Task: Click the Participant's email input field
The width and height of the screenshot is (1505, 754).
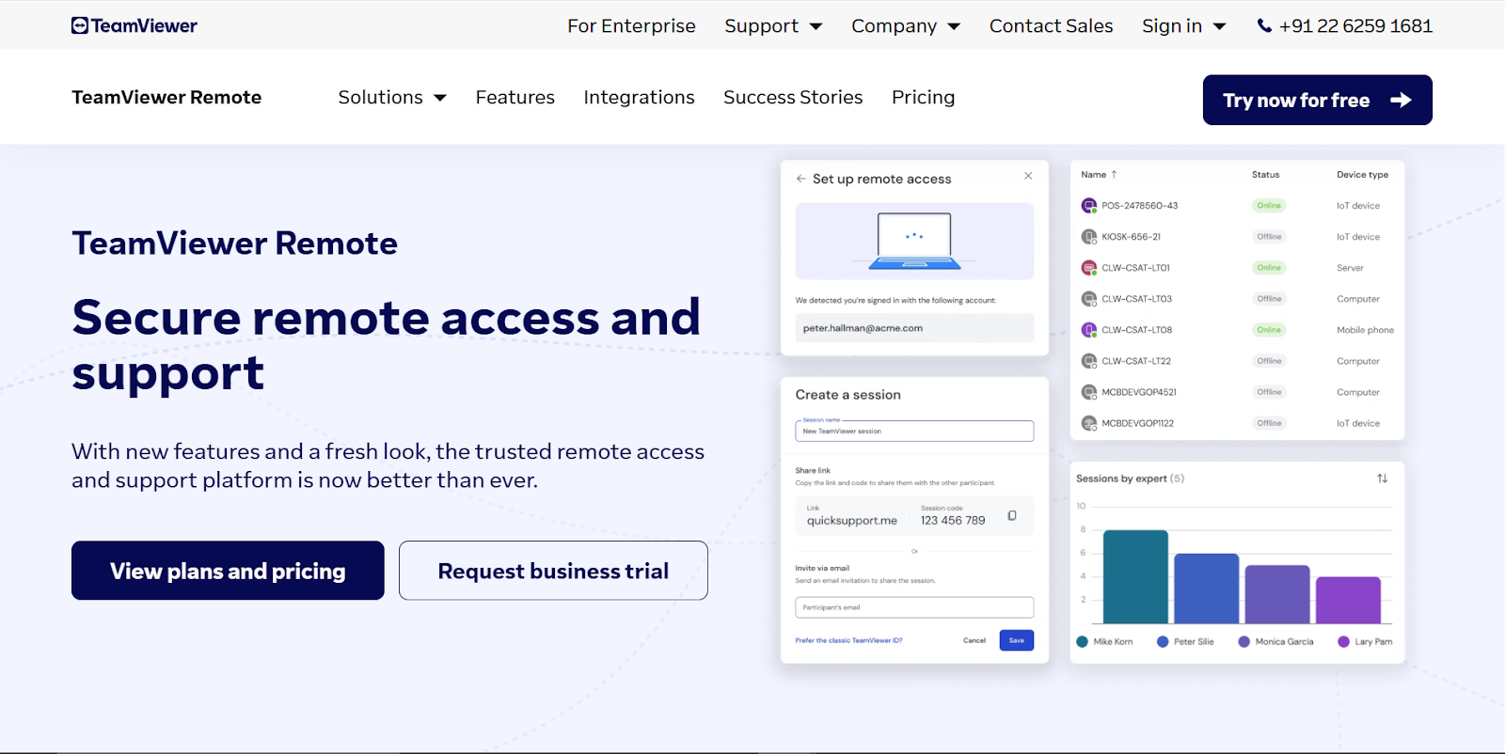Action: [x=914, y=607]
